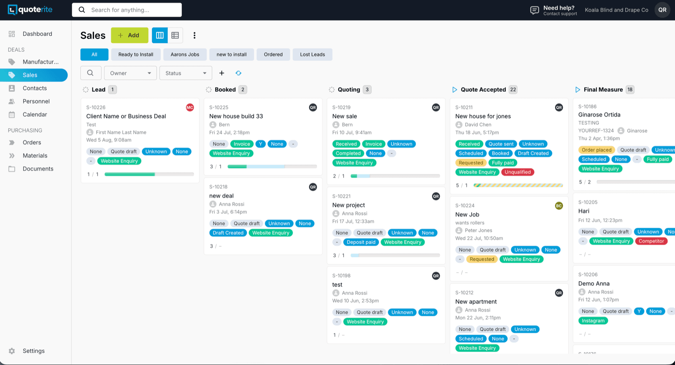Screen dimensions: 675x365
Task: Click the three-dot more options menu
Action: point(194,35)
